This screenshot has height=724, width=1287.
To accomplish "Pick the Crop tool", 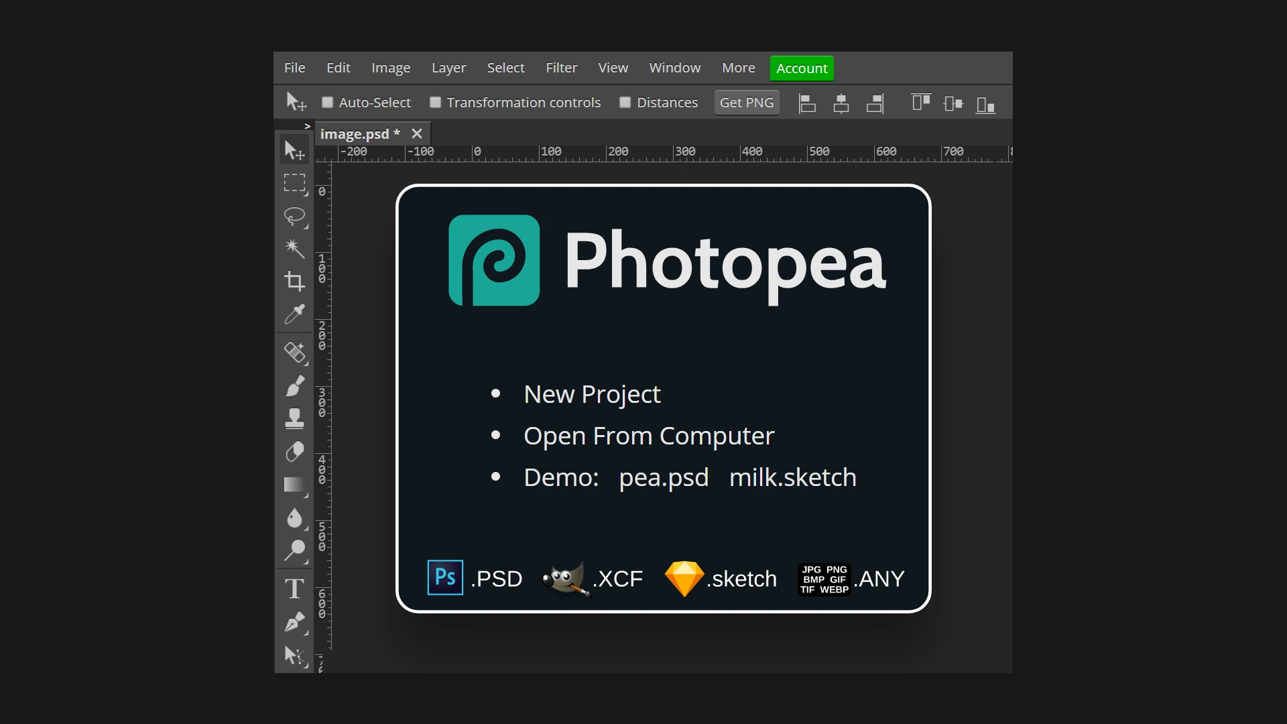I will (x=294, y=281).
